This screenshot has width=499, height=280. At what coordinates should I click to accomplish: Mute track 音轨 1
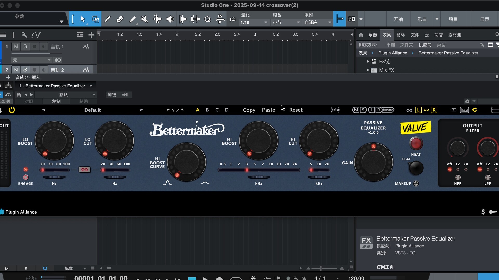pos(16,46)
